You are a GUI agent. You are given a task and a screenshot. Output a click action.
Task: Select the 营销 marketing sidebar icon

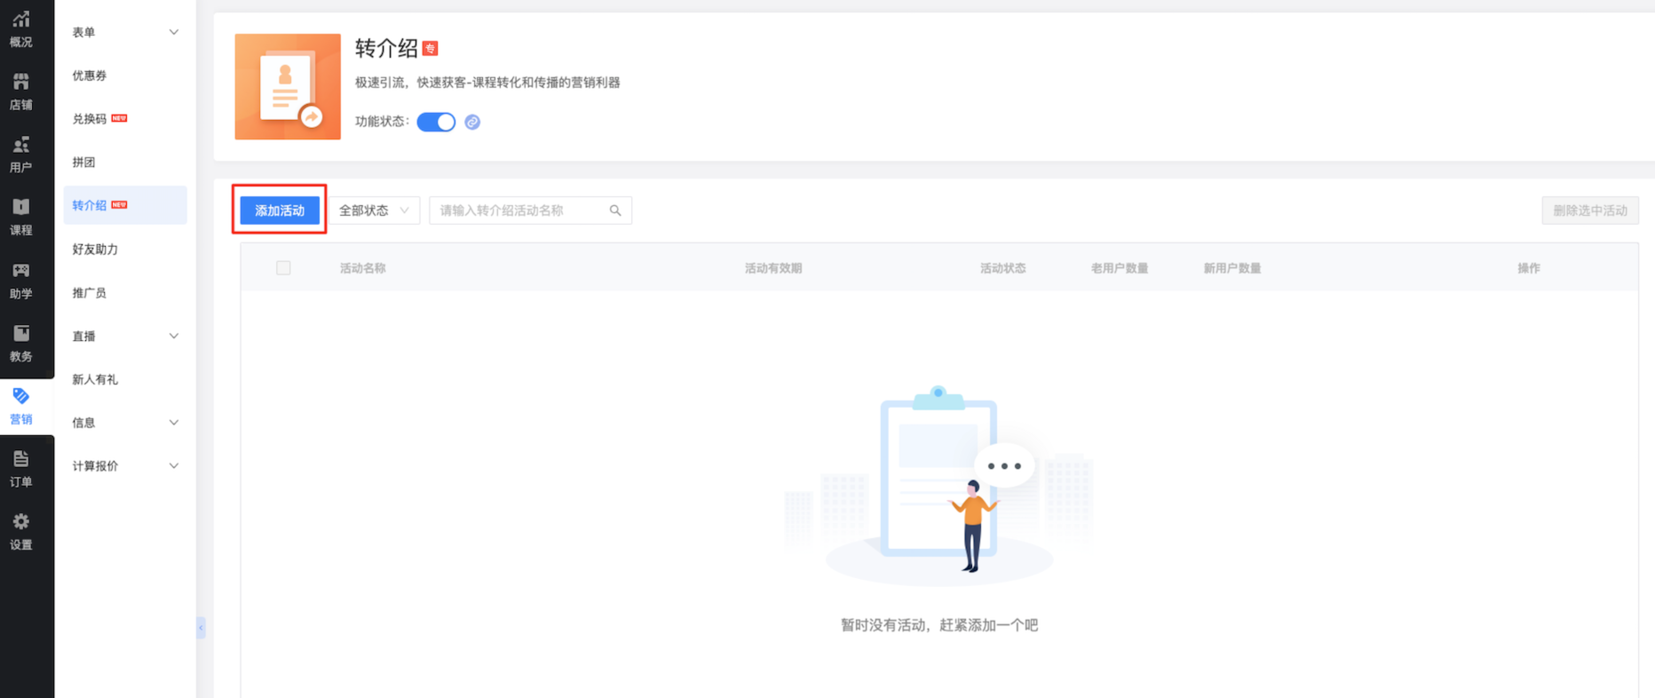tap(21, 406)
